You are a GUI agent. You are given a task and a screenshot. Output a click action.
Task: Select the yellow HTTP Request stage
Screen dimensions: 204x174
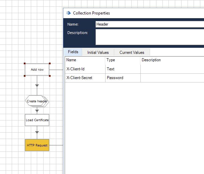tap(37, 145)
